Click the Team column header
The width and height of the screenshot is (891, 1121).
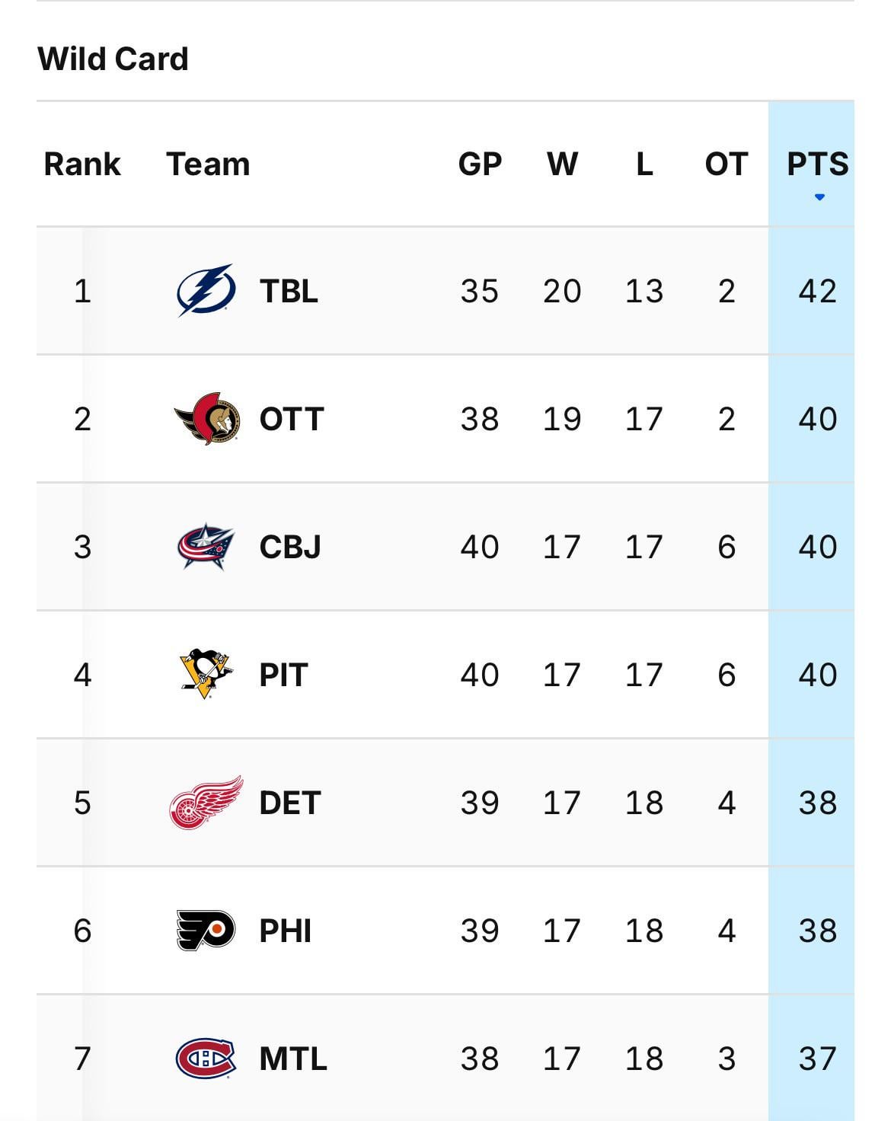[x=208, y=164]
